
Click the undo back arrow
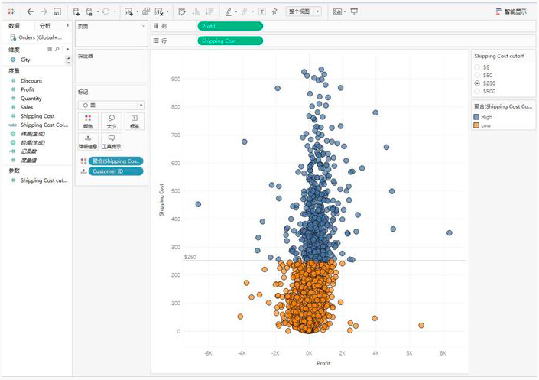[31, 11]
